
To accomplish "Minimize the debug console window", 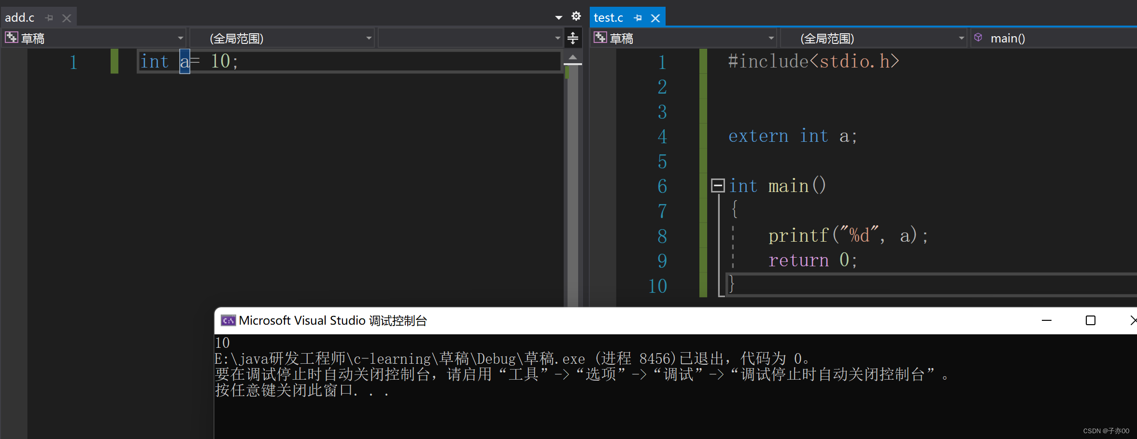I will point(1047,320).
